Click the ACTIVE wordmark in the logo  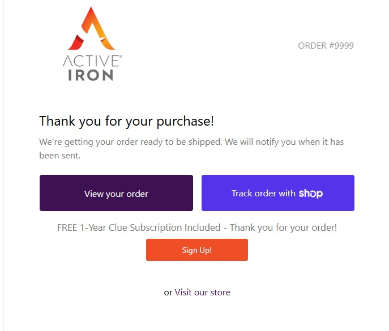[x=90, y=61]
